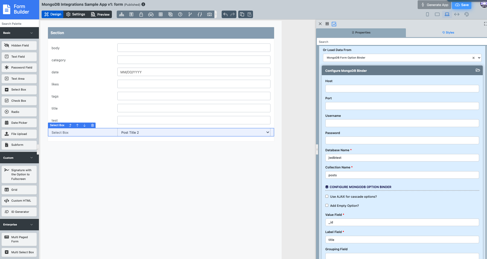Enable Use AJAX for cascade options checkbox
This screenshot has height=259, width=487.
coord(327,197)
